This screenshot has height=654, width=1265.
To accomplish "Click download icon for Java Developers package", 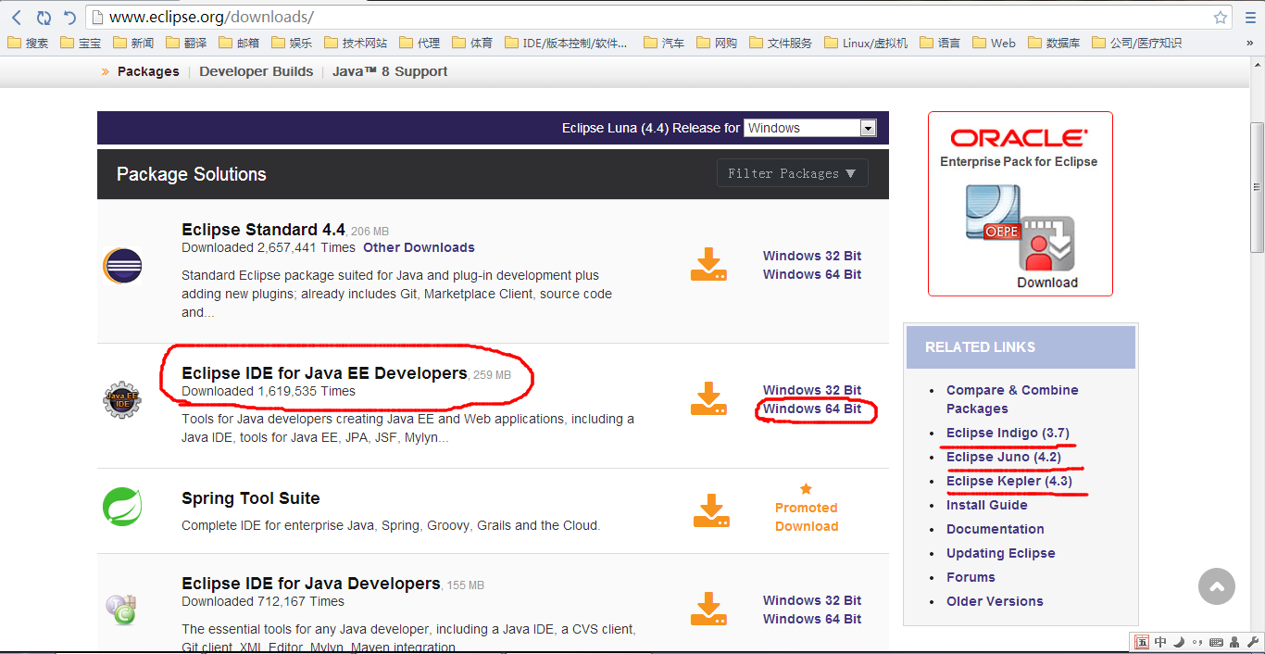I will (708, 609).
